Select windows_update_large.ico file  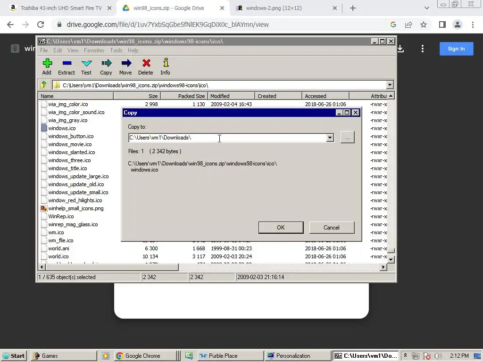pyautogui.click(x=78, y=176)
